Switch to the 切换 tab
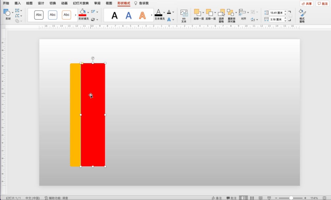331x200 pixels. (53, 3)
